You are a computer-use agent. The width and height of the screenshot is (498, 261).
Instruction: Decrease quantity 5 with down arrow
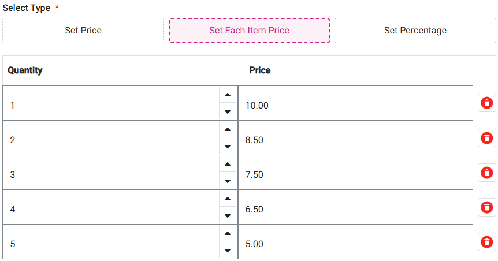(x=228, y=251)
